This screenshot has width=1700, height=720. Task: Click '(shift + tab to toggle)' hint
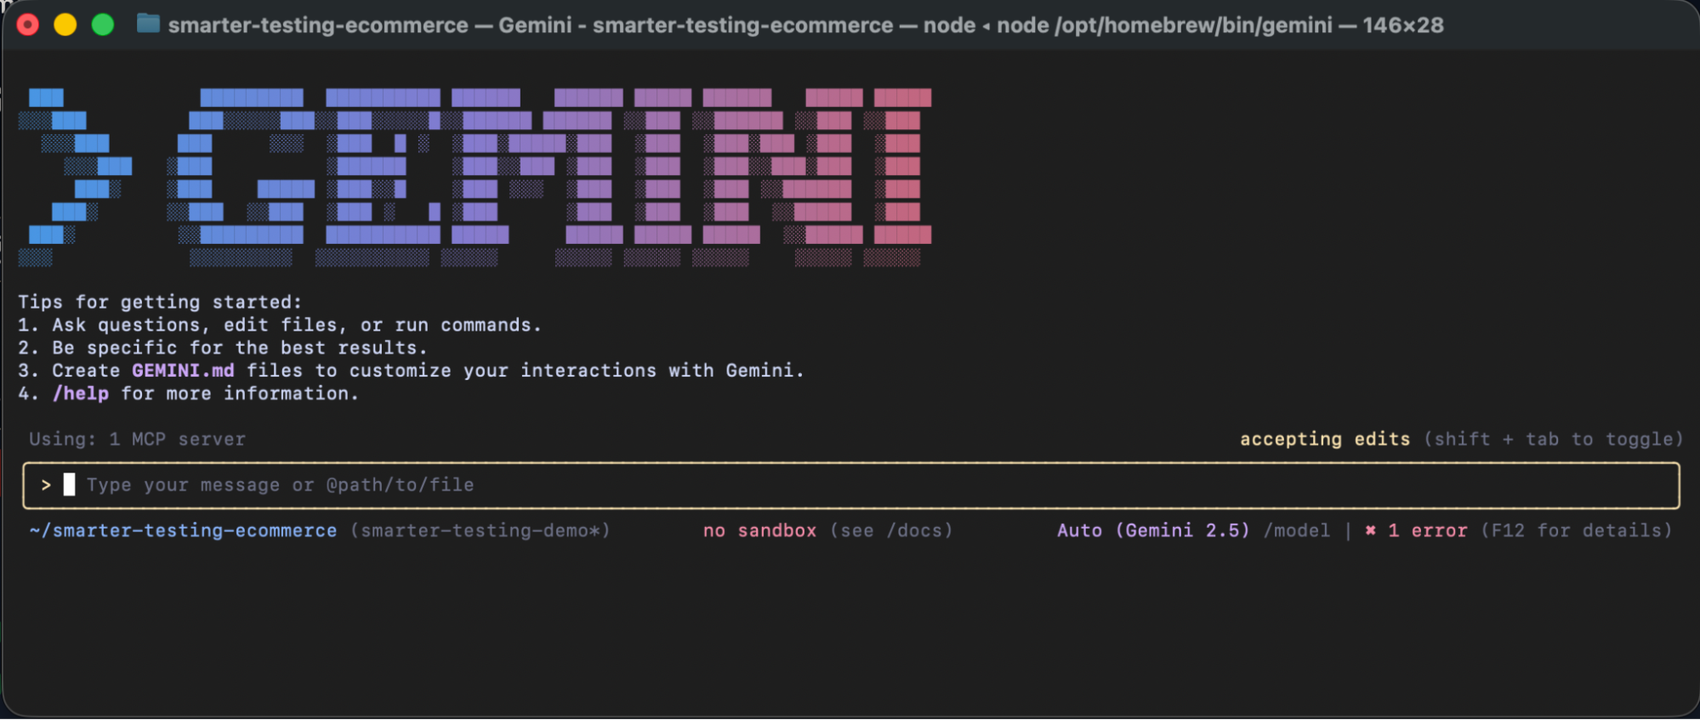(x=1554, y=439)
